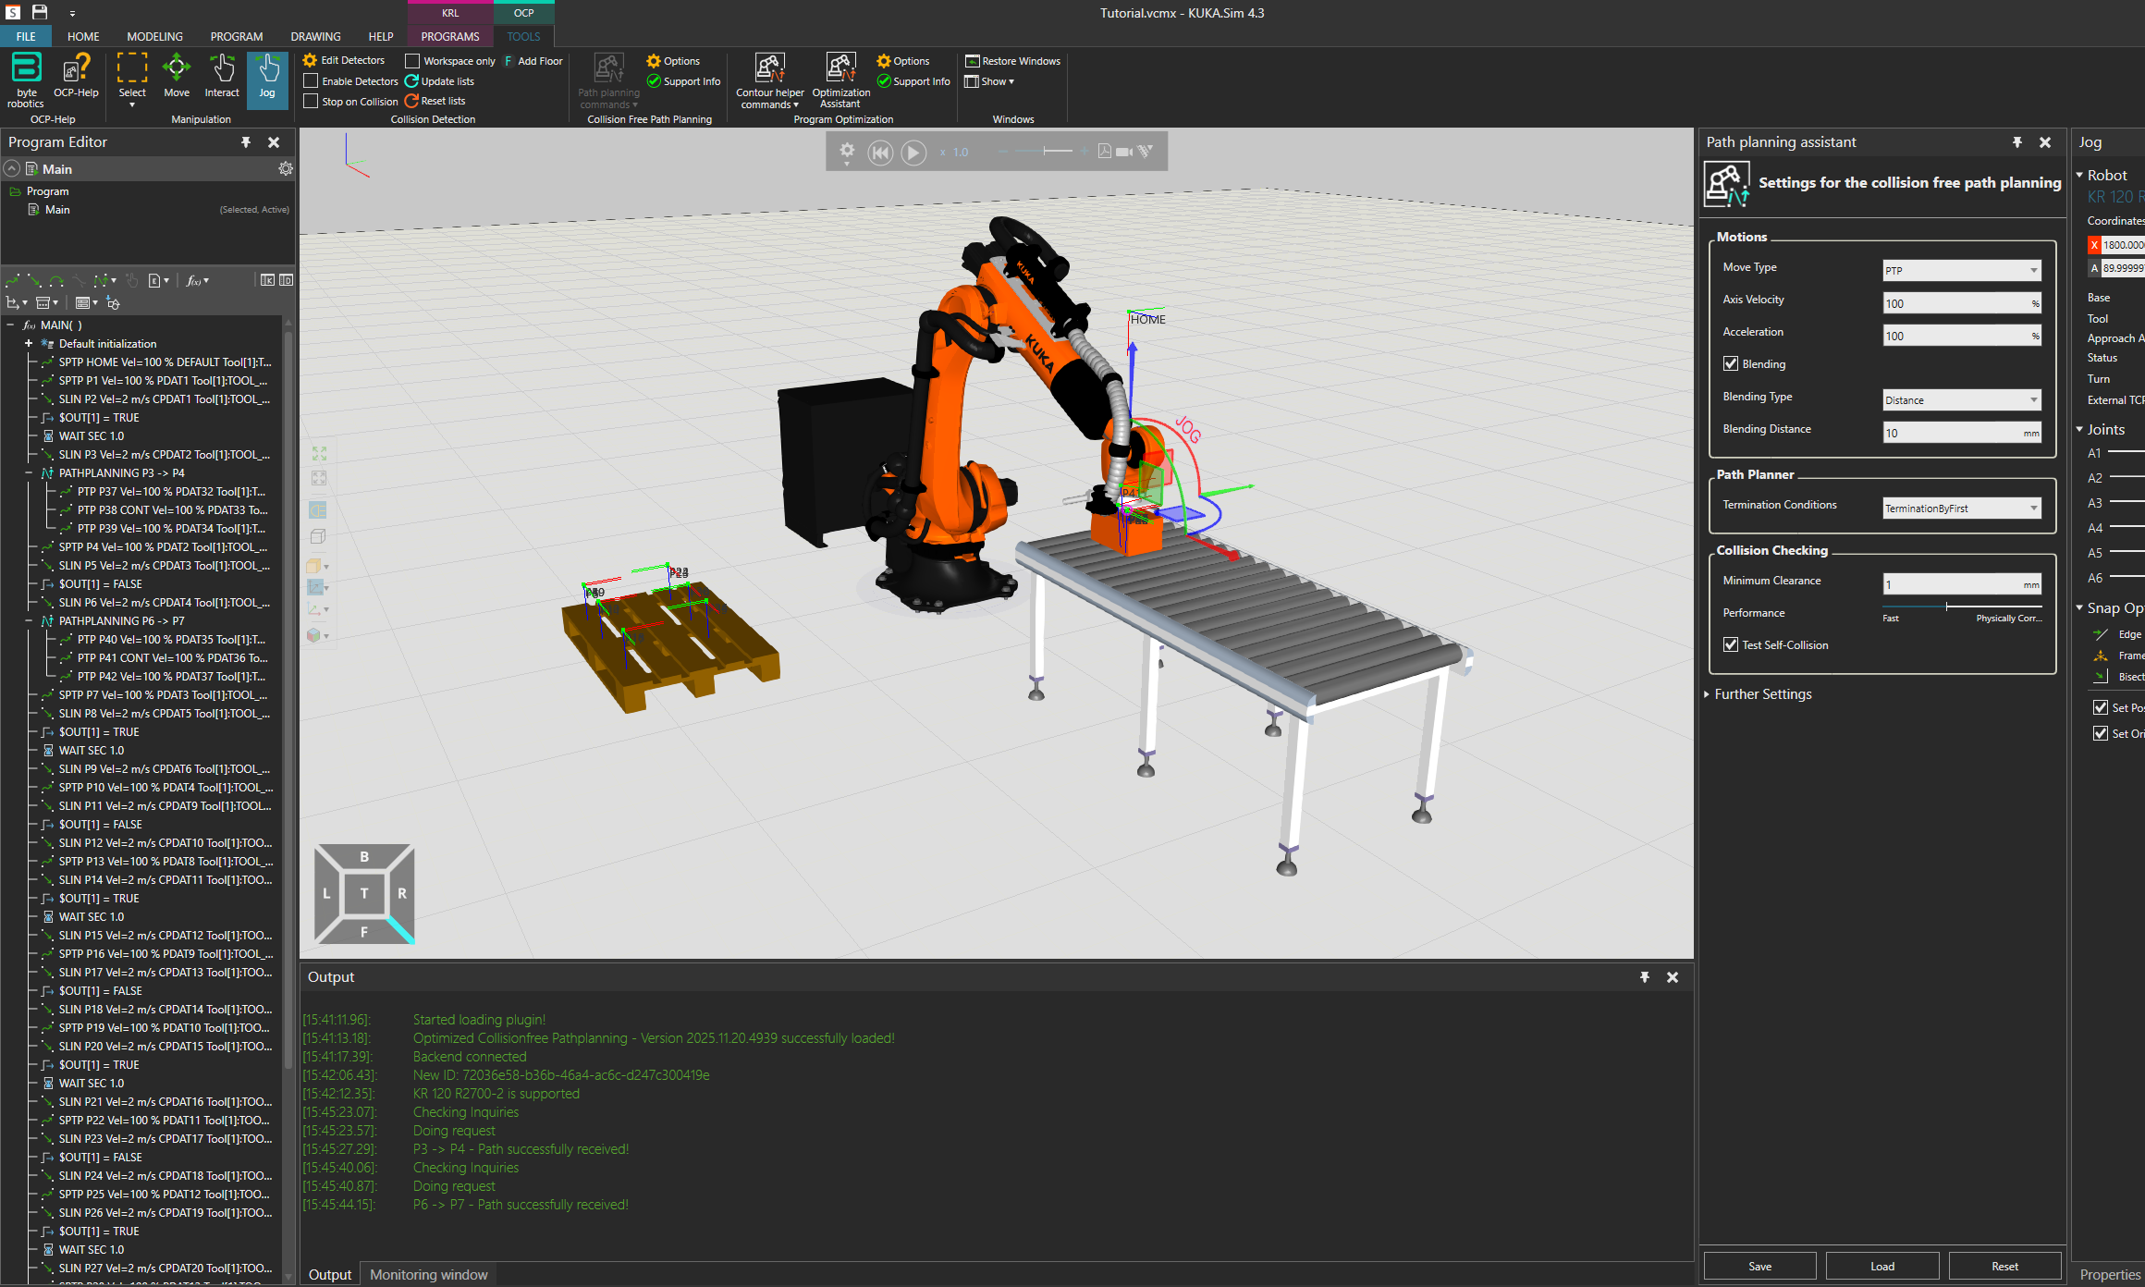The image size is (2145, 1287).
Task: Reset simulation with the rewind button
Action: coord(880,153)
